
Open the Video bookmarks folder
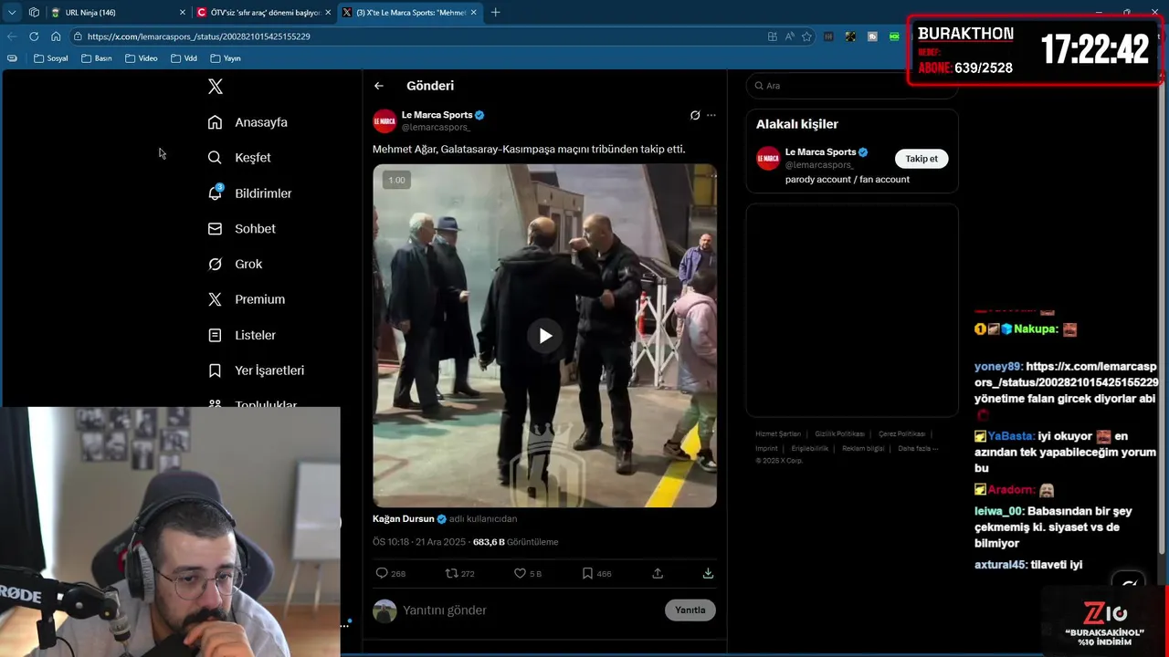pos(142,58)
